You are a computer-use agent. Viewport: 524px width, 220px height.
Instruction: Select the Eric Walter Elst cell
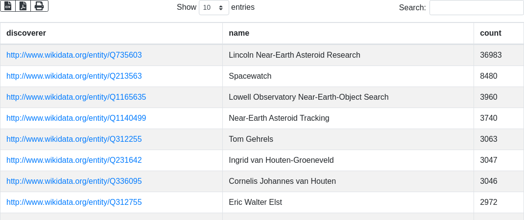[255, 202]
